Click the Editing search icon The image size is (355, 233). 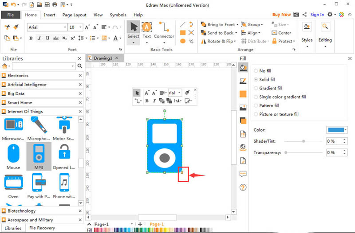pos(325,31)
